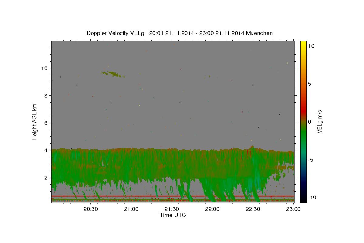Click the colorbar value 0 label
This screenshot has width=364, height=243.
click(x=309, y=122)
